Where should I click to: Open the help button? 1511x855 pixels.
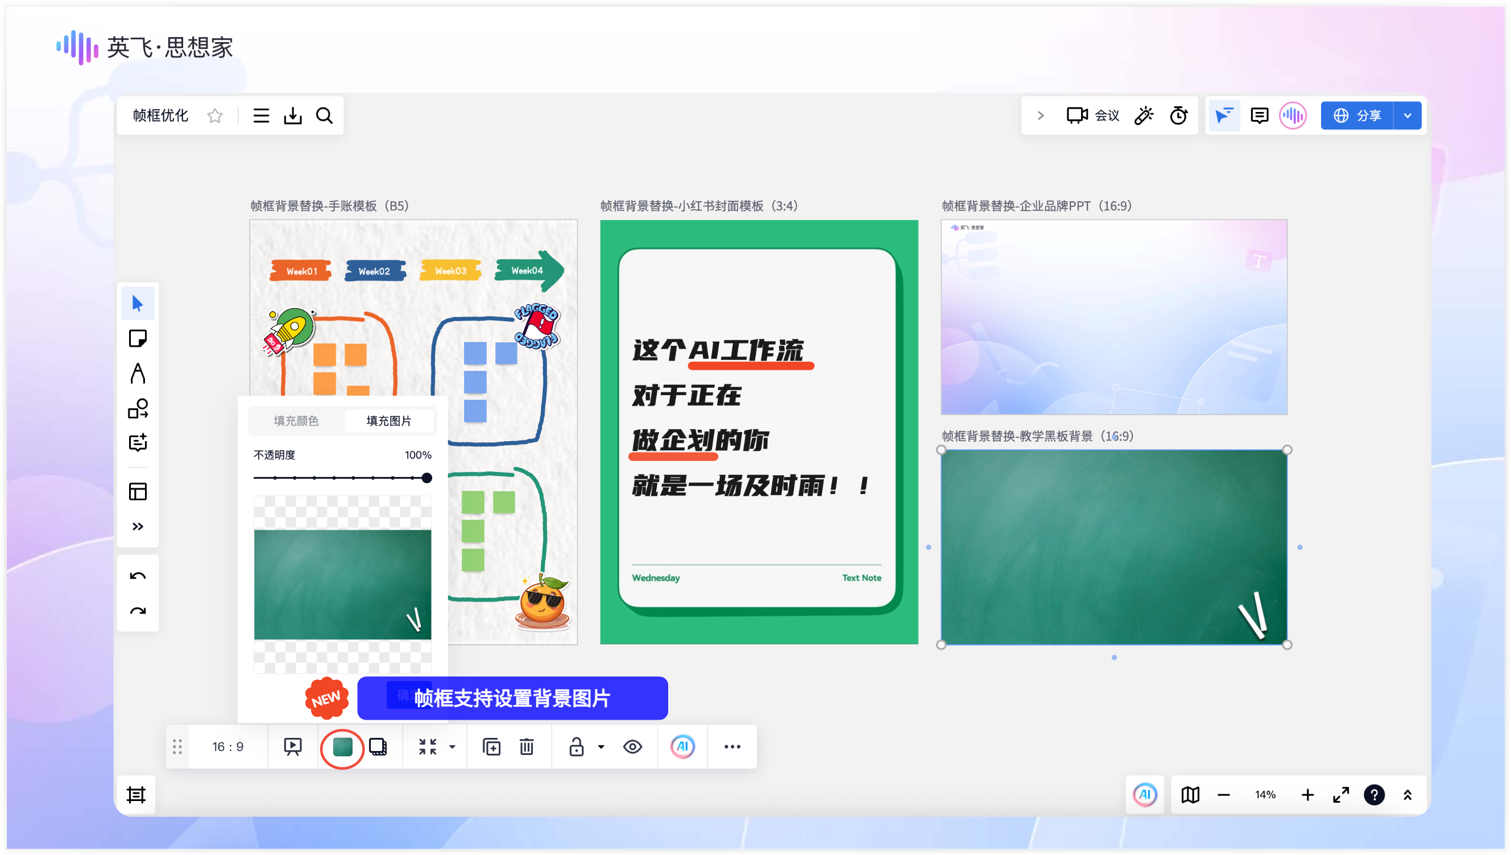(1373, 795)
